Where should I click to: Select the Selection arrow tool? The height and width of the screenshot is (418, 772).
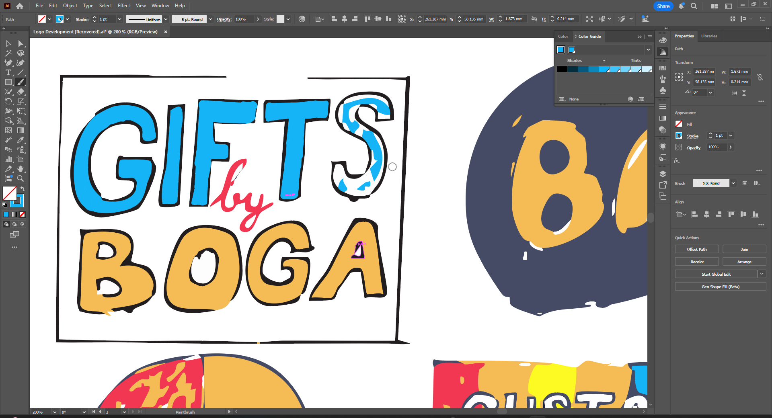(x=8, y=43)
